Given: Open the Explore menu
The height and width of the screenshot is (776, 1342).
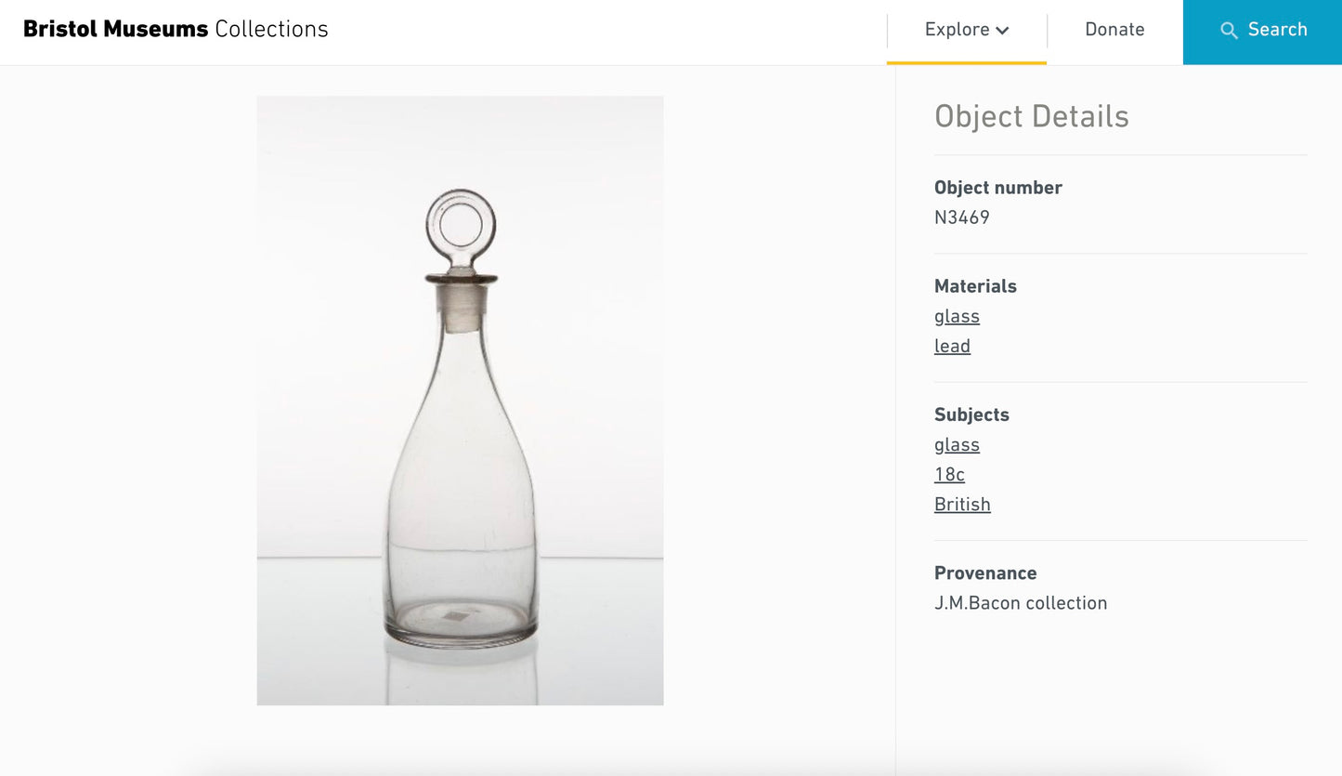Looking at the screenshot, I should pyautogui.click(x=957, y=30).
